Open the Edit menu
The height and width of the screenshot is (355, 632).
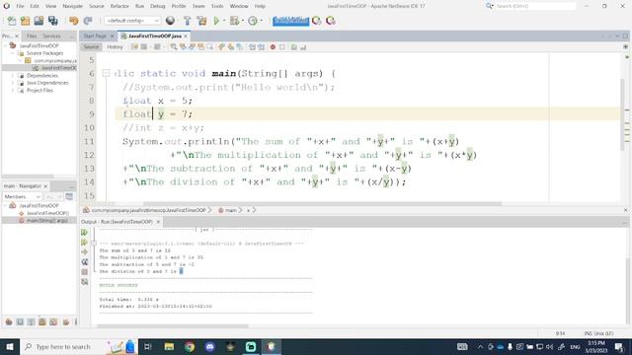35,6
